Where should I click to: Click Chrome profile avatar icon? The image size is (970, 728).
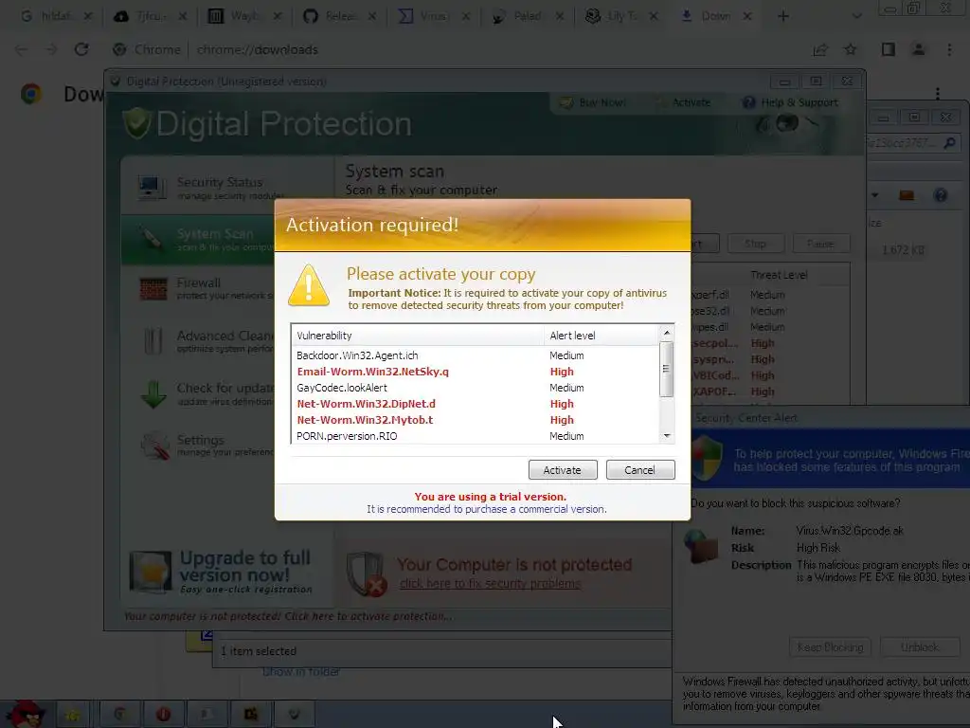(x=919, y=49)
